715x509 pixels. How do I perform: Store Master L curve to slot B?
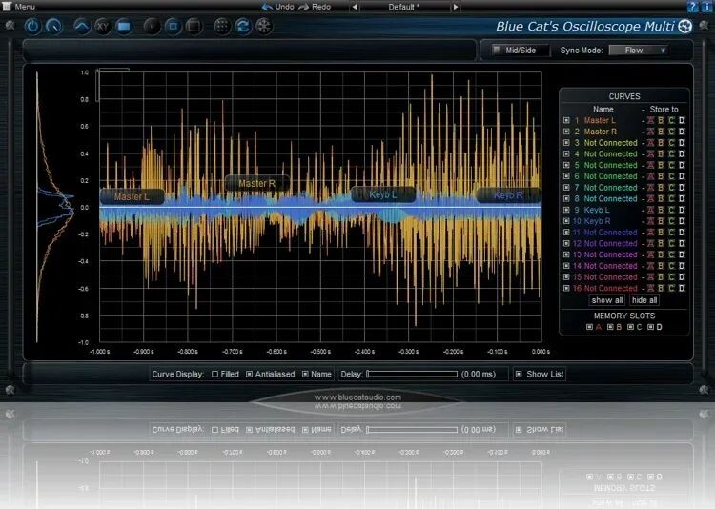click(661, 120)
